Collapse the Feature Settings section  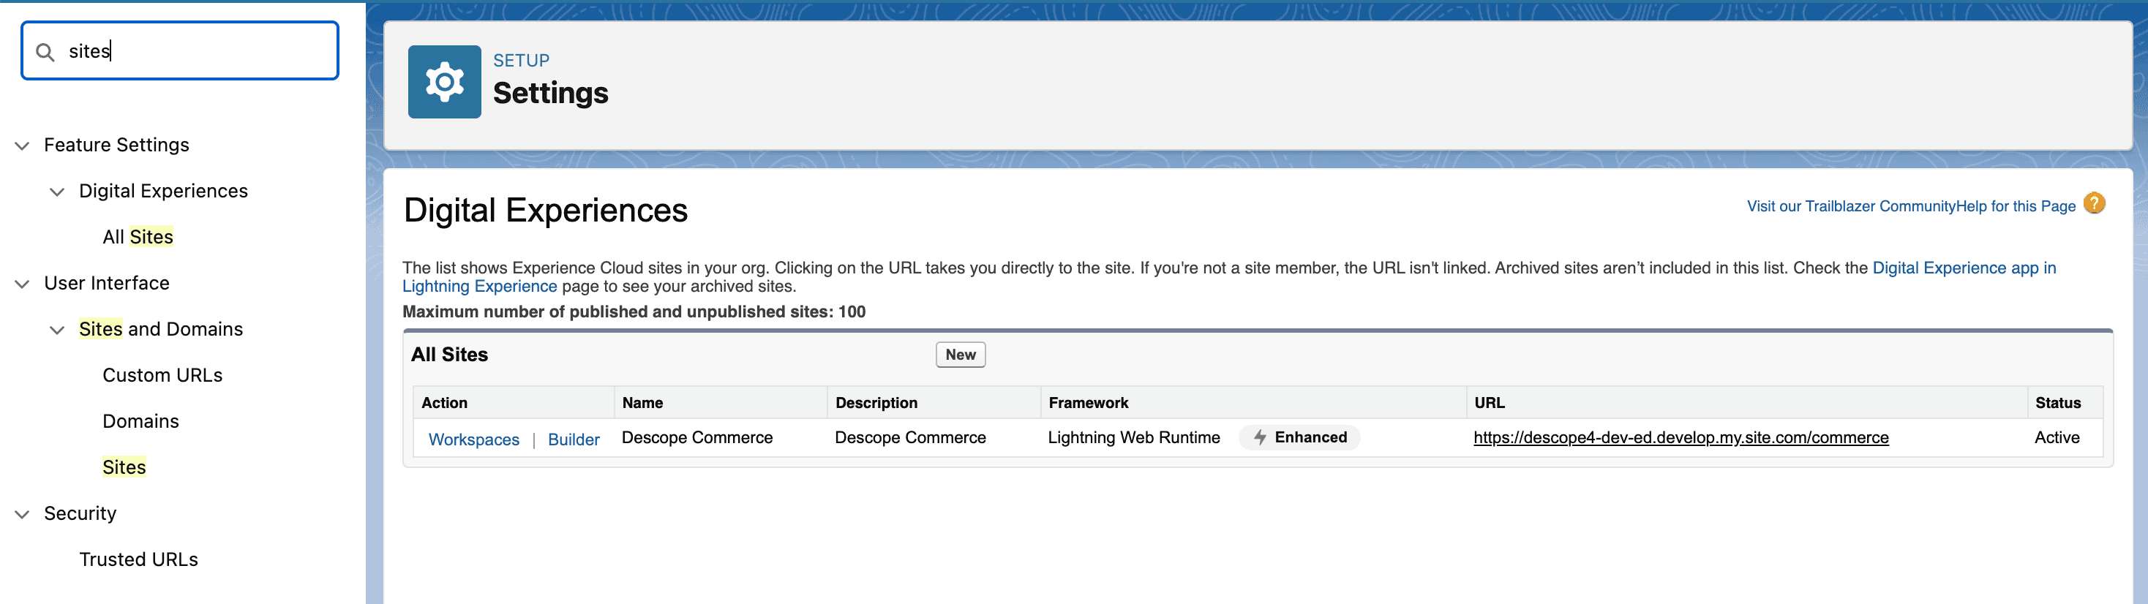click(x=23, y=146)
